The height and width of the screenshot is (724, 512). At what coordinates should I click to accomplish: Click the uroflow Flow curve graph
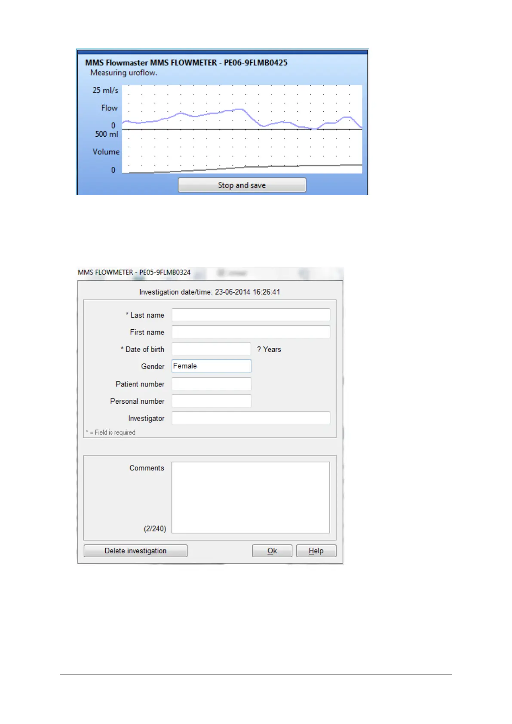[242, 107]
